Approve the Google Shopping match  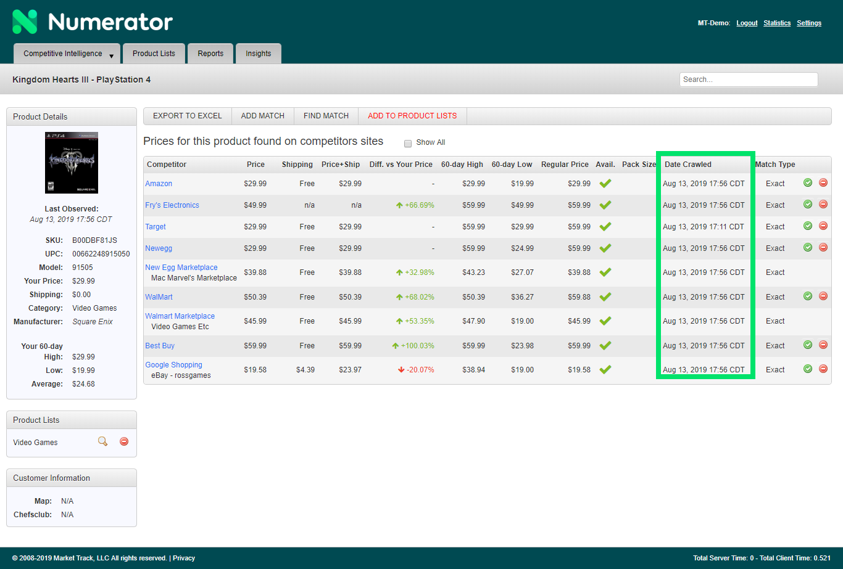pos(807,369)
